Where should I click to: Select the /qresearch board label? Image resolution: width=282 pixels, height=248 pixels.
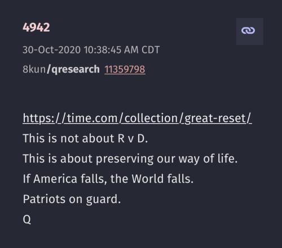pyautogui.click(x=73, y=69)
